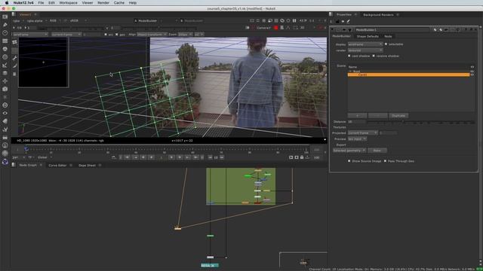Jump to last frame on timeline
The height and width of the screenshot is (271, 483).
195,157
